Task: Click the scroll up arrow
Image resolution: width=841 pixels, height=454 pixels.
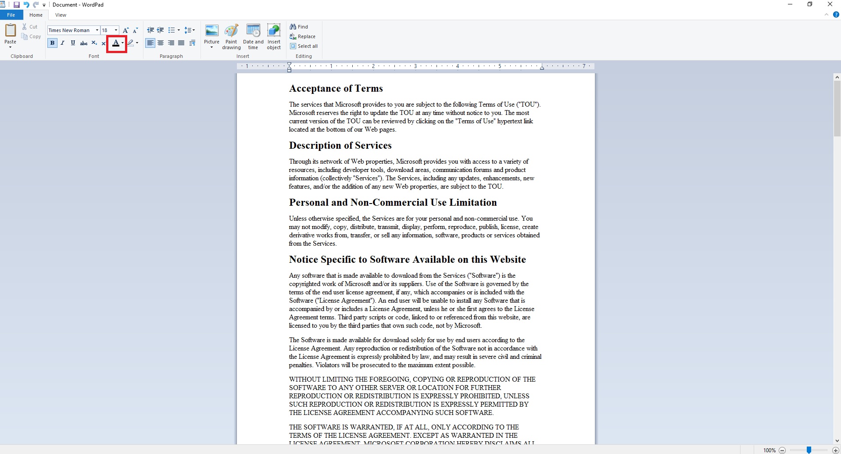Action: pyautogui.click(x=837, y=77)
